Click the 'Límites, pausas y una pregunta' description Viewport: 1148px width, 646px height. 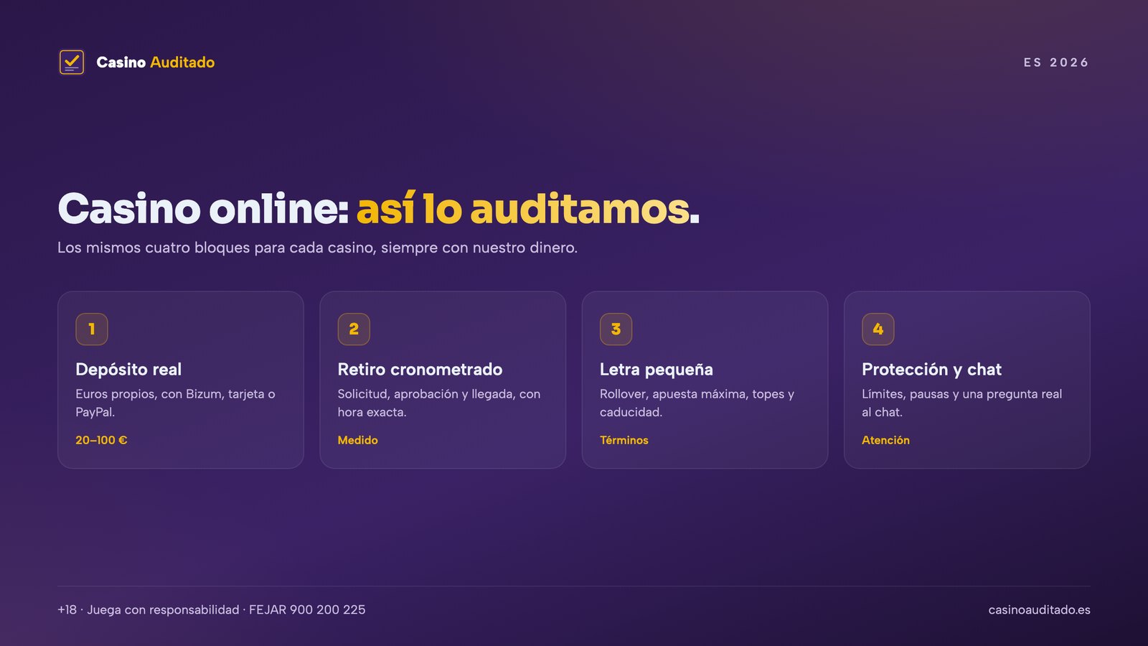tap(961, 403)
